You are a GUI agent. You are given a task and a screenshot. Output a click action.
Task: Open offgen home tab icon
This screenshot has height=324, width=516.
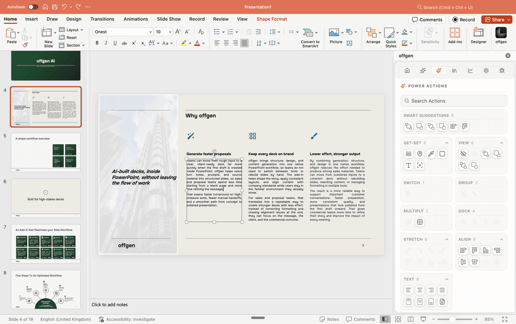pyautogui.click(x=407, y=71)
